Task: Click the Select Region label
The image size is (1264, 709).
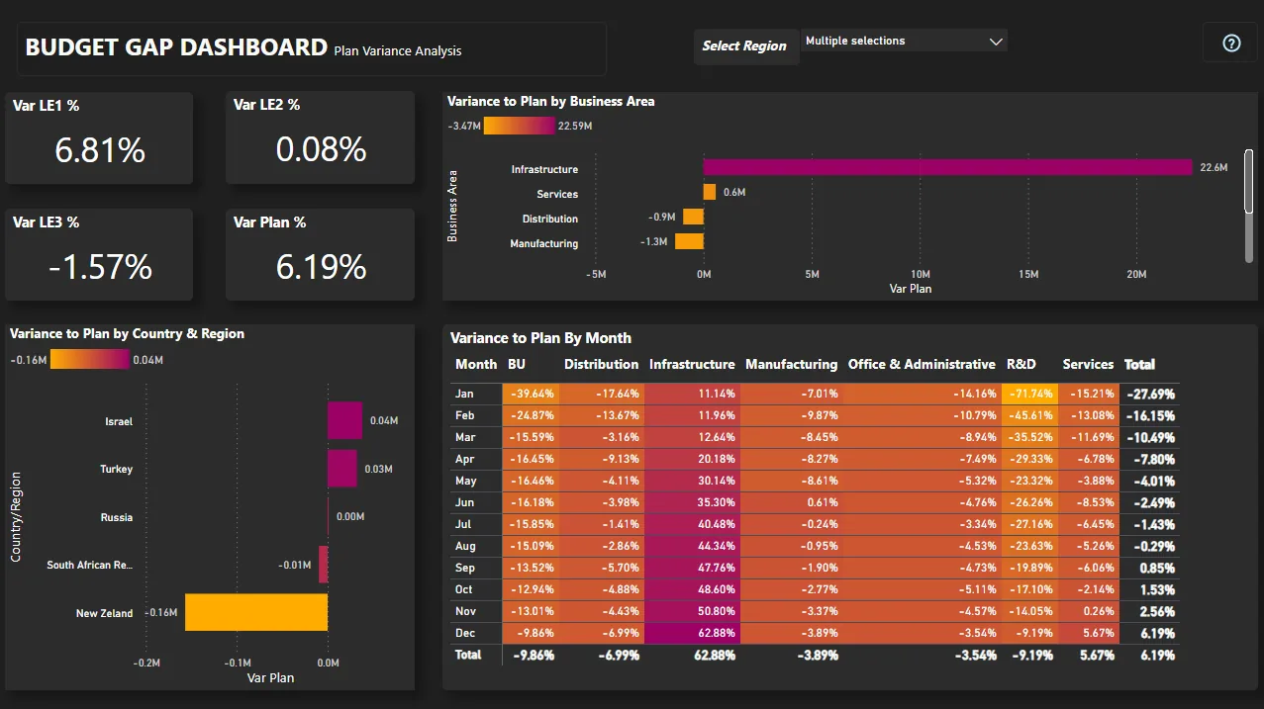Action: click(x=744, y=45)
